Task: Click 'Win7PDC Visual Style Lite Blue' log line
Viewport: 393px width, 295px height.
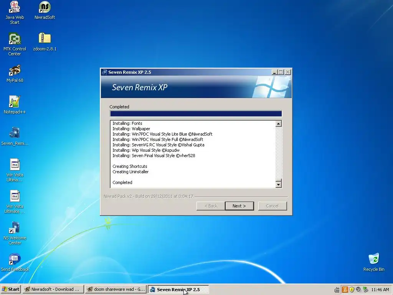Action: pos(162,134)
